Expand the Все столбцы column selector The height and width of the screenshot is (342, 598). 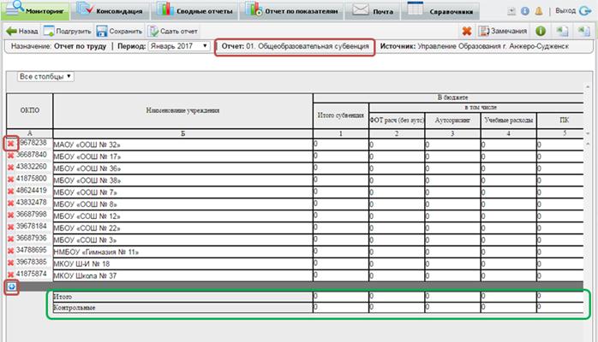tap(45, 76)
